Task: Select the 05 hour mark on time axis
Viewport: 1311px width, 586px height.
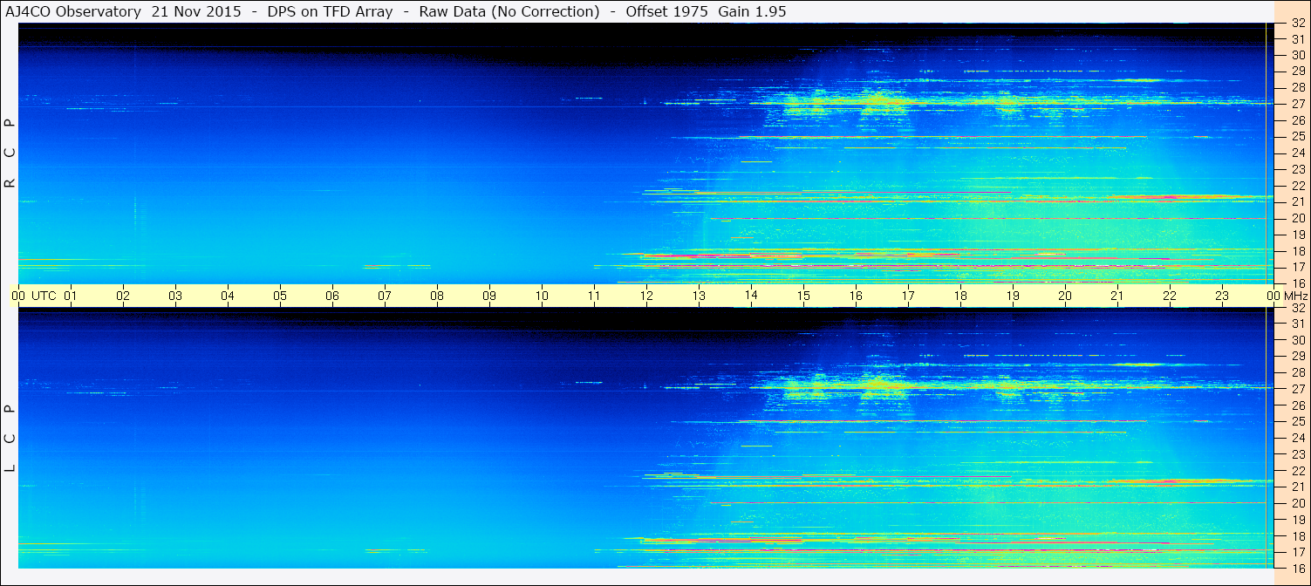Action: [280, 296]
